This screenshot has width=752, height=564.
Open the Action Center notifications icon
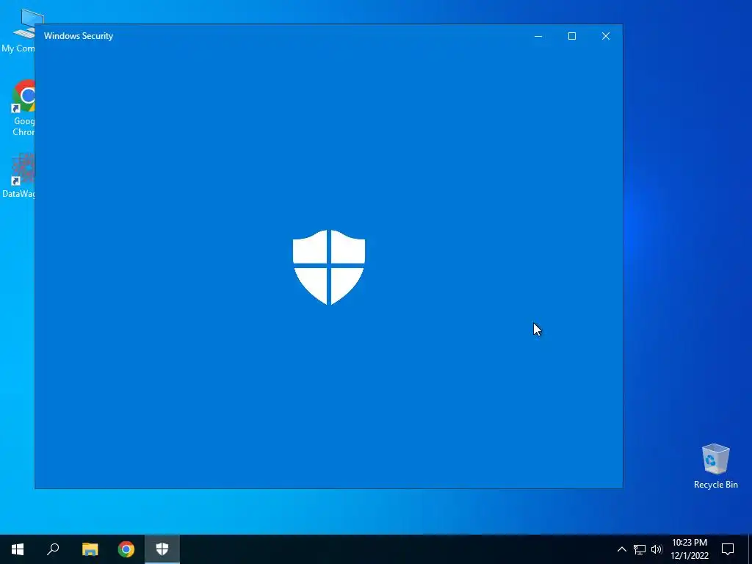coord(728,549)
